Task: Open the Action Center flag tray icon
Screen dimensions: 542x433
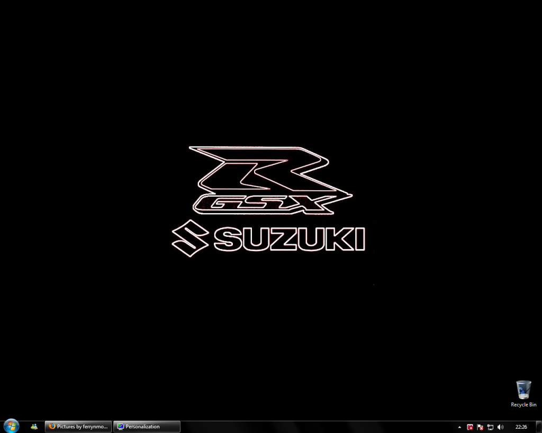Action: (480, 427)
